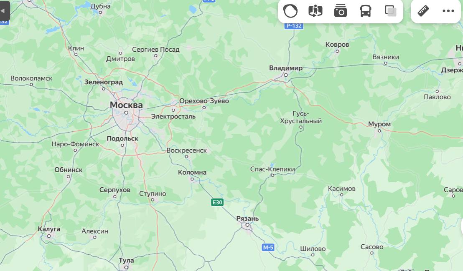Toggle the traffic layer circle icon
Viewport: 463px width, 271px height.
(x=290, y=11)
